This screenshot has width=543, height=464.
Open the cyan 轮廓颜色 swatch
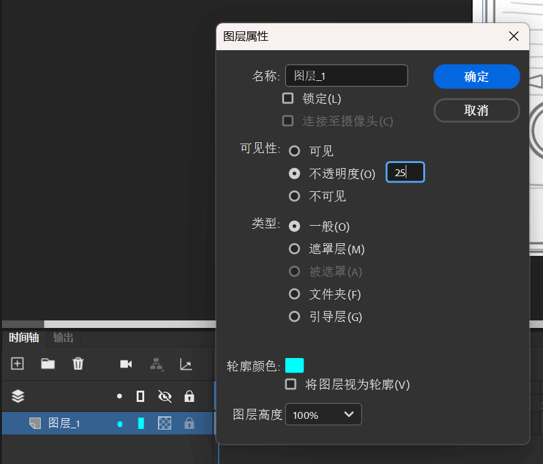pyautogui.click(x=294, y=366)
